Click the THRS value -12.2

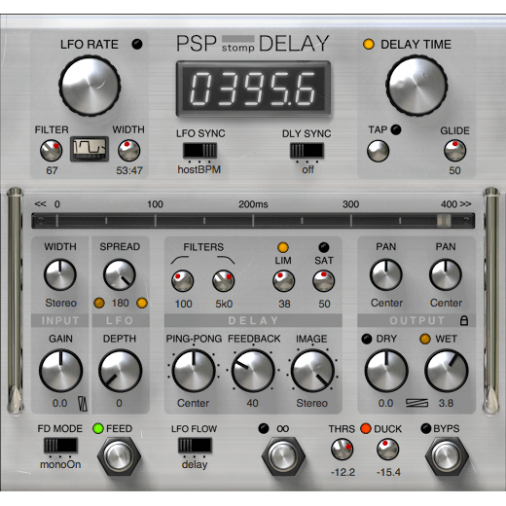click(343, 472)
